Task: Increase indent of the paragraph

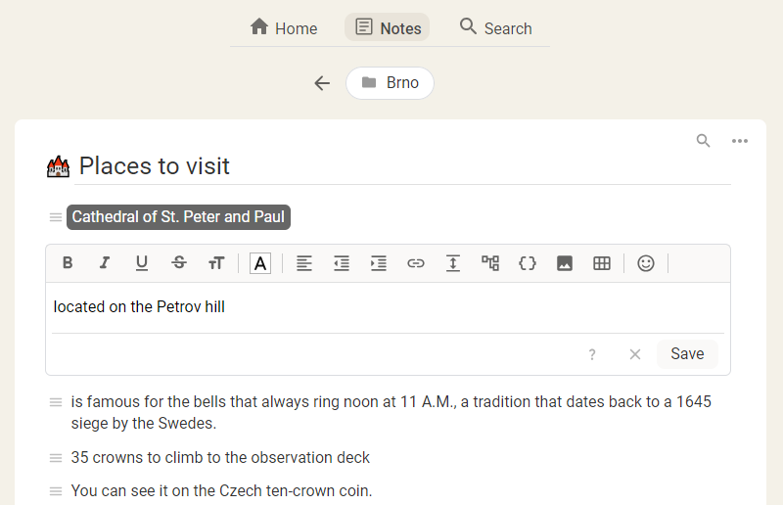Action: point(379,263)
